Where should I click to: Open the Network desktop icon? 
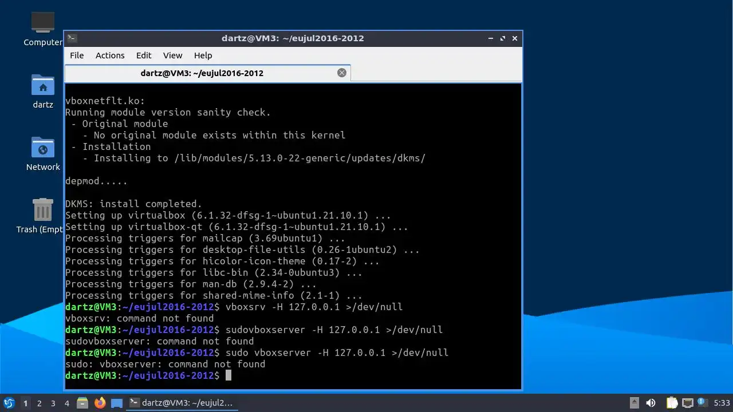[43, 154]
